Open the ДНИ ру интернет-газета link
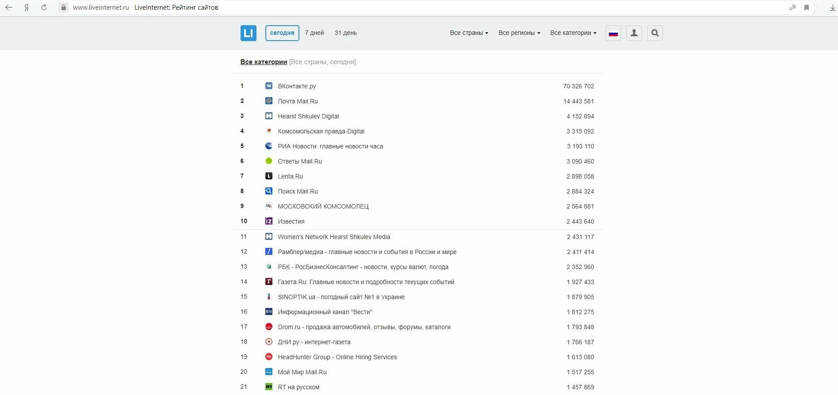Viewport: 838px width, 395px height. (314, 342)
